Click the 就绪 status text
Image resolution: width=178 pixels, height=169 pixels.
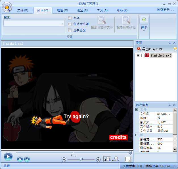click(7, 166)
